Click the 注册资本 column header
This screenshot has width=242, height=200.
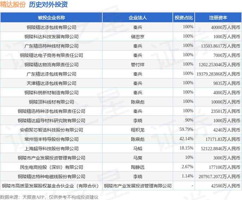(x=218, y=18)
